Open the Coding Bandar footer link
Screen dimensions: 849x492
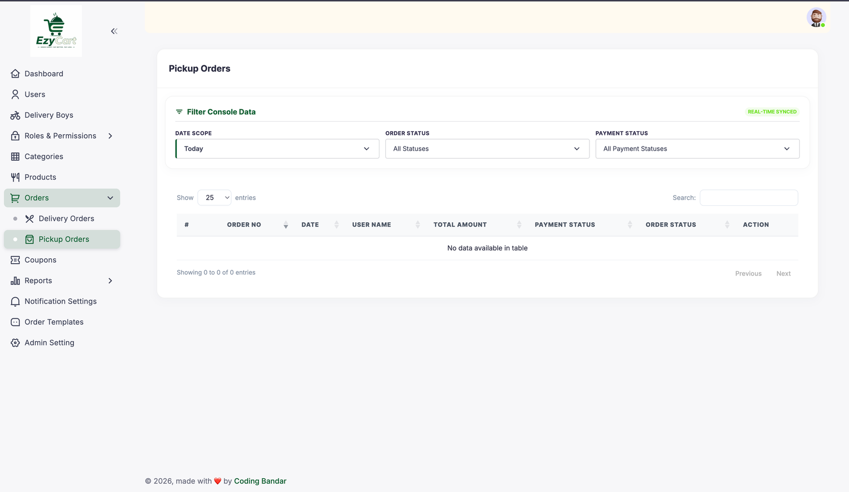[x=260, y=481]
